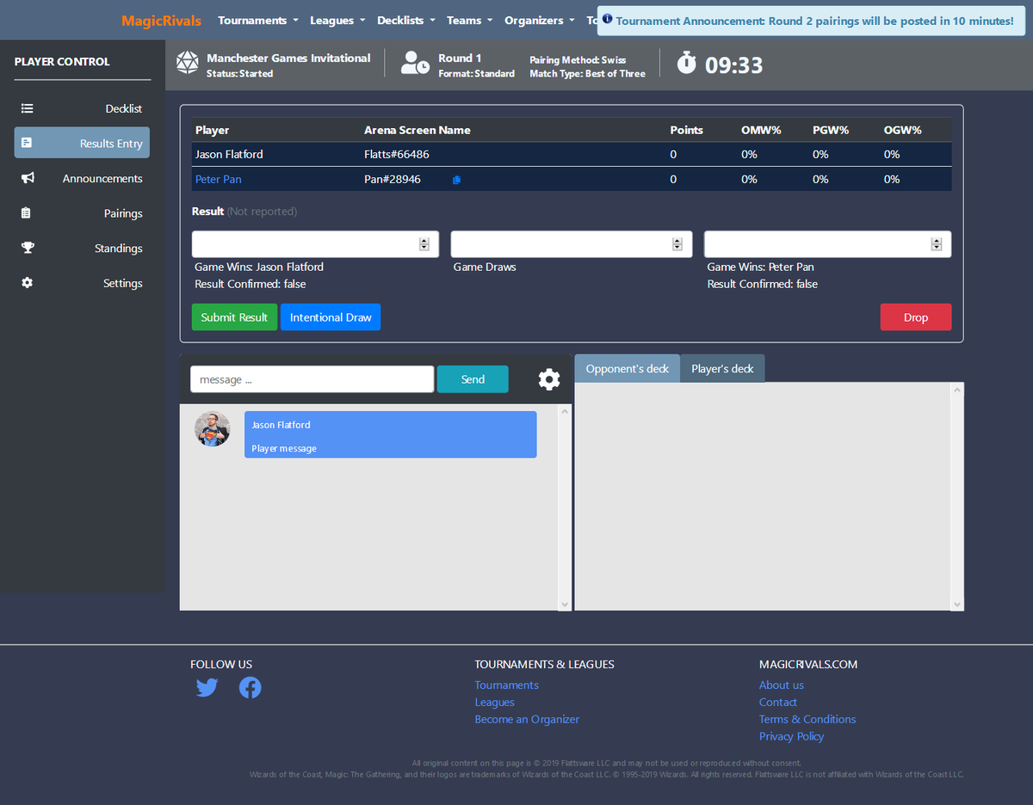Screen dimensions: 1033x805
Task: Open chat settings gear icon
Action: [x=549, y=379]
